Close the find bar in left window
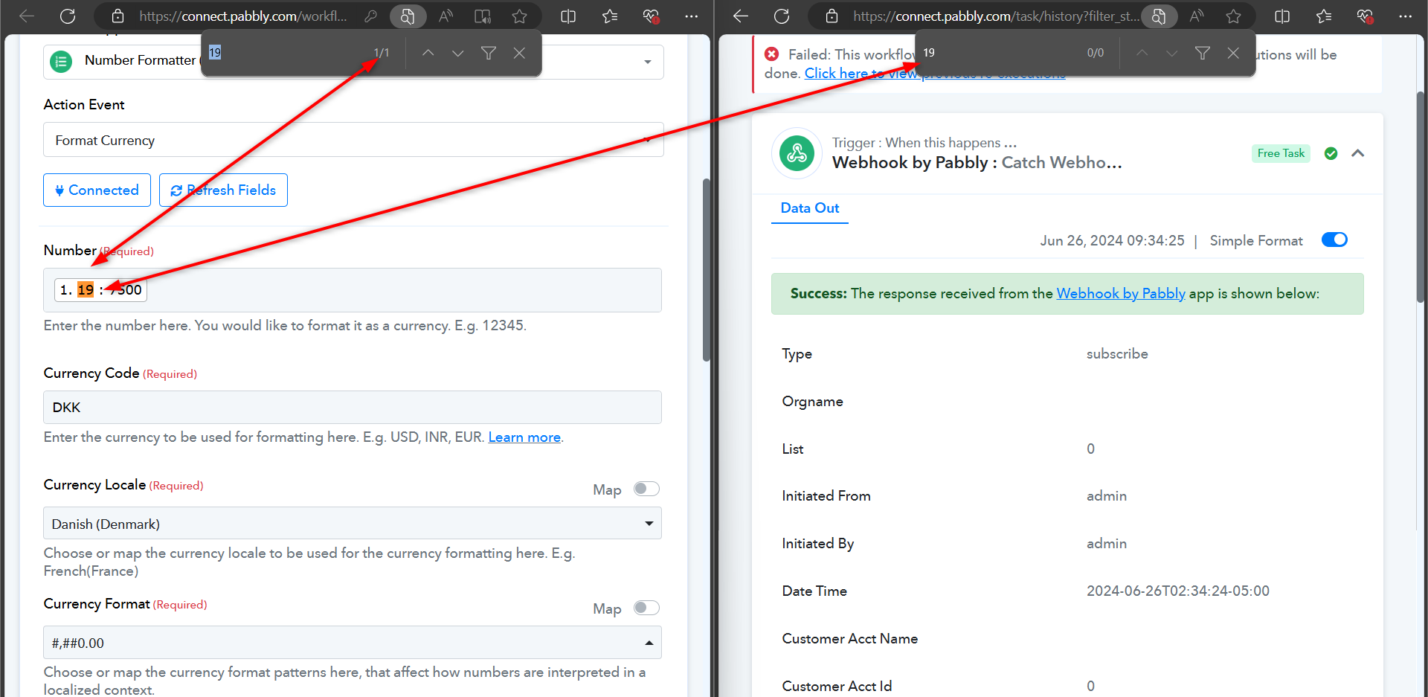 click(519, 53)
